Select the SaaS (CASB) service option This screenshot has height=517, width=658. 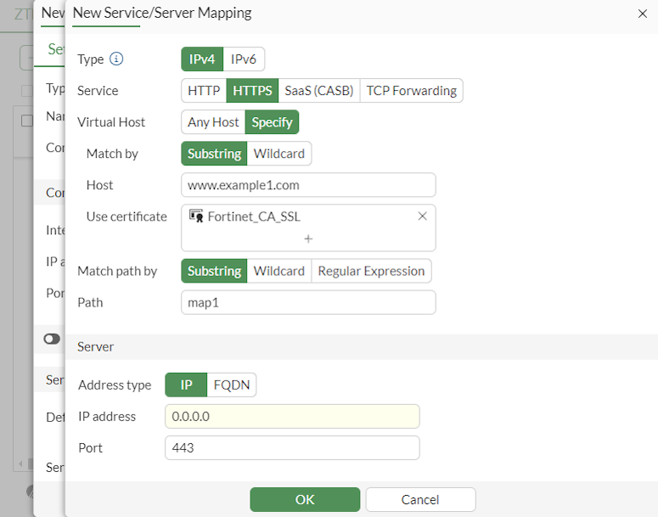[x=318, y=91]
